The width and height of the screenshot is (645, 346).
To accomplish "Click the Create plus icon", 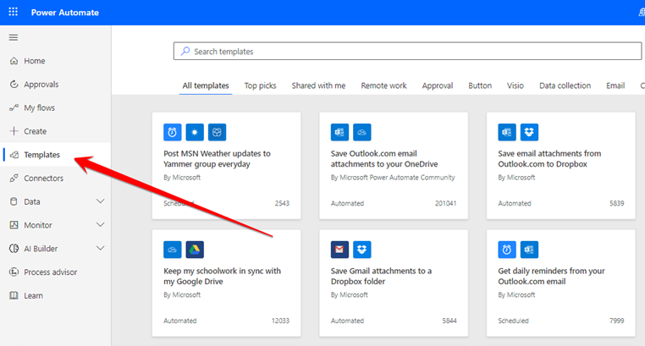I will [x=14, y=131].
